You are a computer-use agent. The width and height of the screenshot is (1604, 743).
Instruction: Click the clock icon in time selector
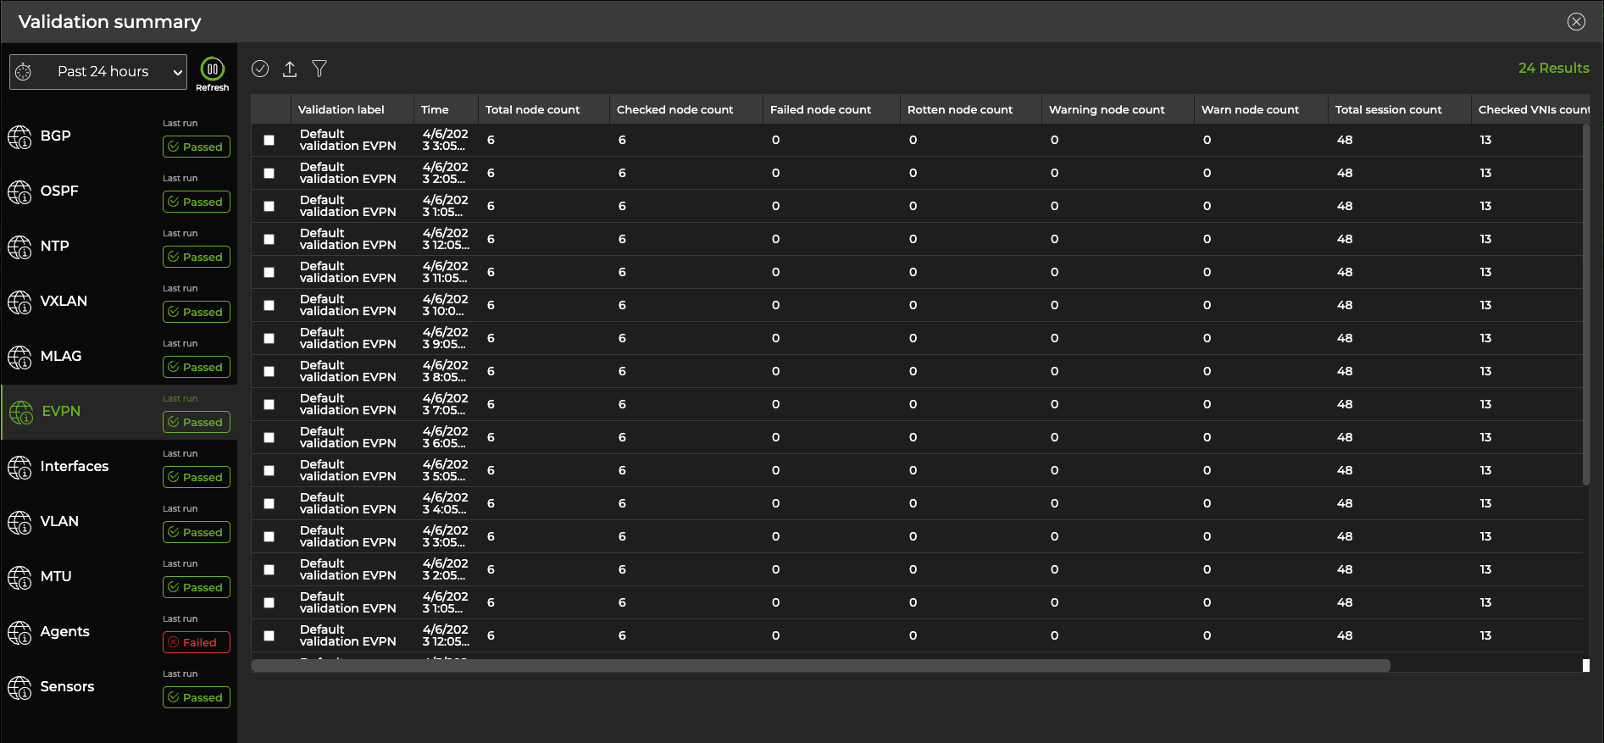(24, 72)
